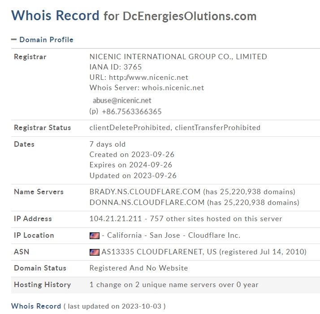Click the 104.21.21.211 IP address line
This screenshot has height=314, width=320.
[x=186, y=218]
